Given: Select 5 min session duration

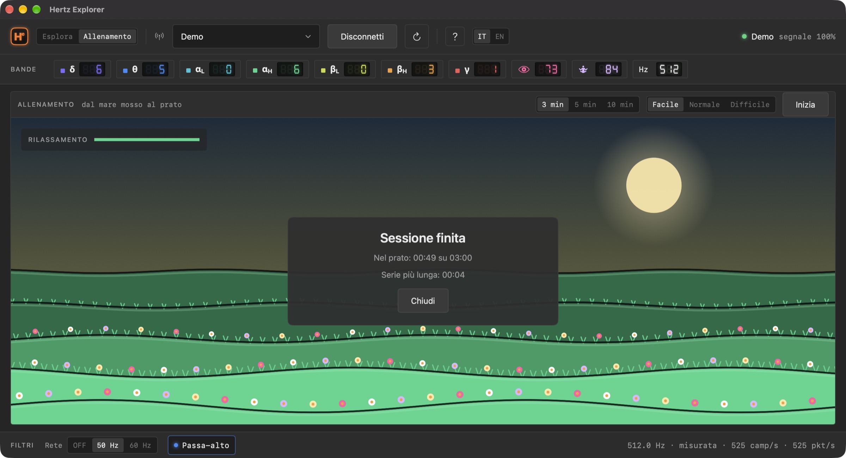Looking at the screenshot, I should [x=585, y=105].
